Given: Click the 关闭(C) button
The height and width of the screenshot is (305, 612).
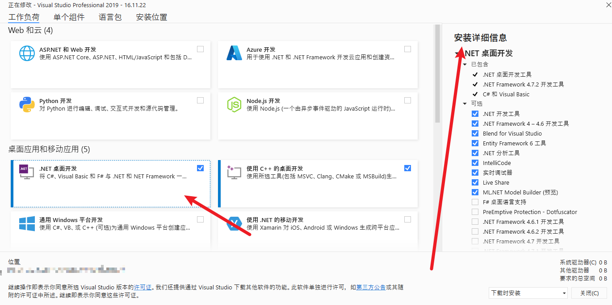Looking at the screenshot, I should click(x=589, y=293).
